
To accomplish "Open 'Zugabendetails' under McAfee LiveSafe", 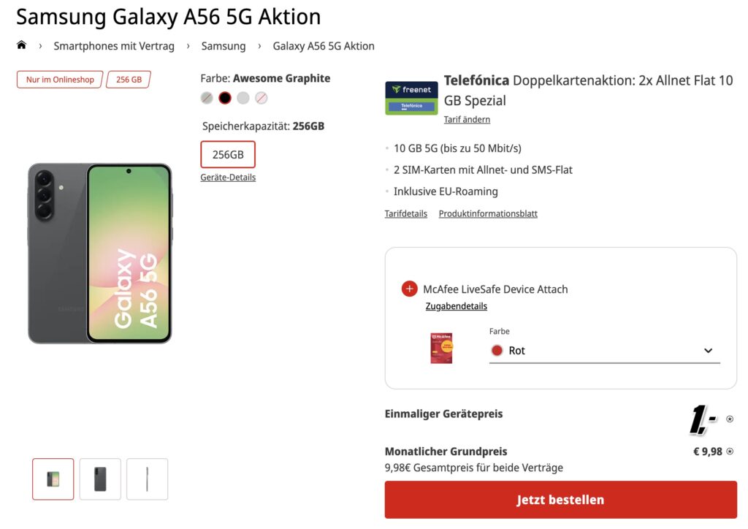I will tap(456, 306).
